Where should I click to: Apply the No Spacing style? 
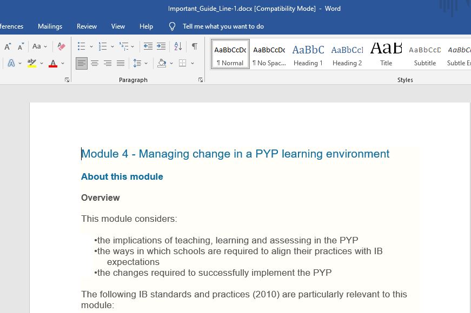tap(269, 55)
